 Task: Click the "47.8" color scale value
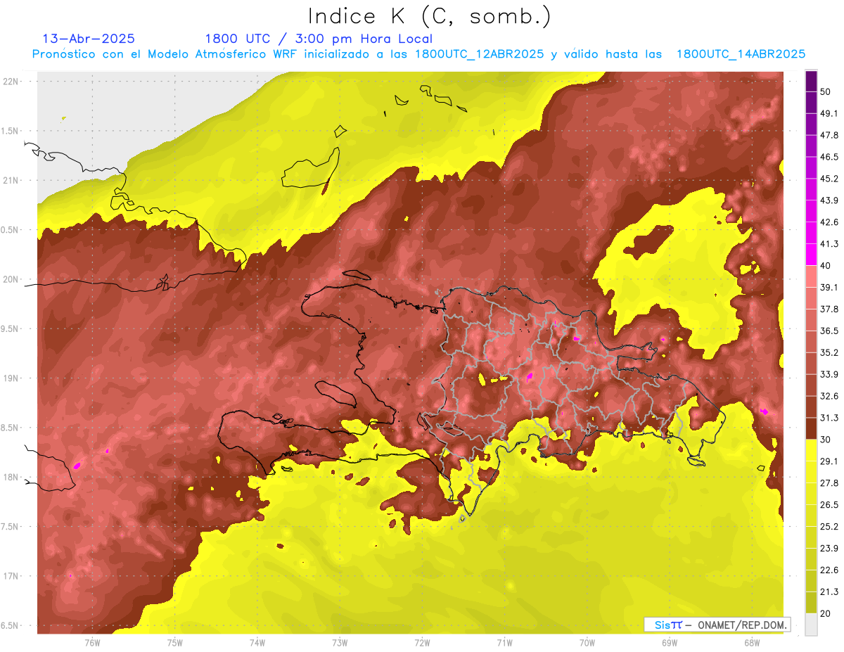tap(829, 135)
